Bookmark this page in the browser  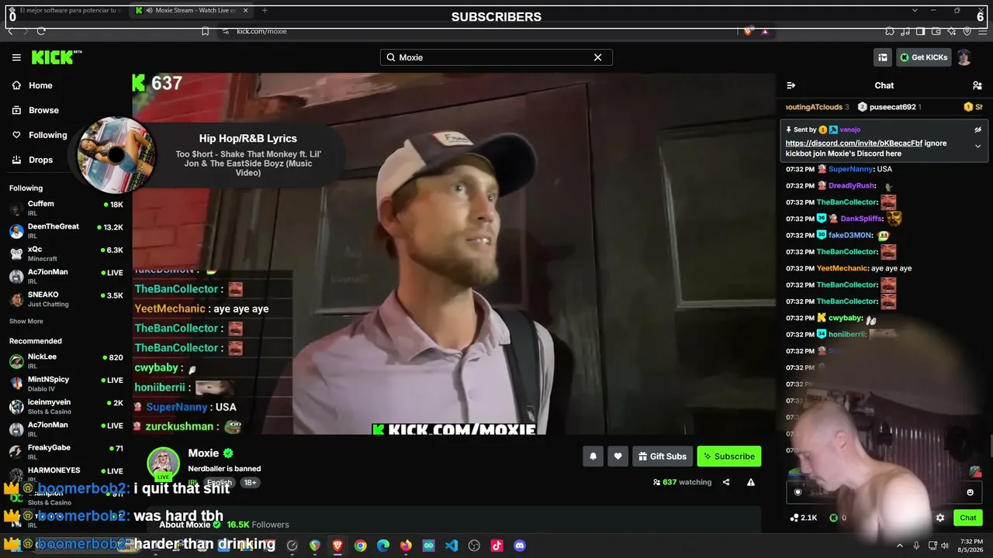205,31
